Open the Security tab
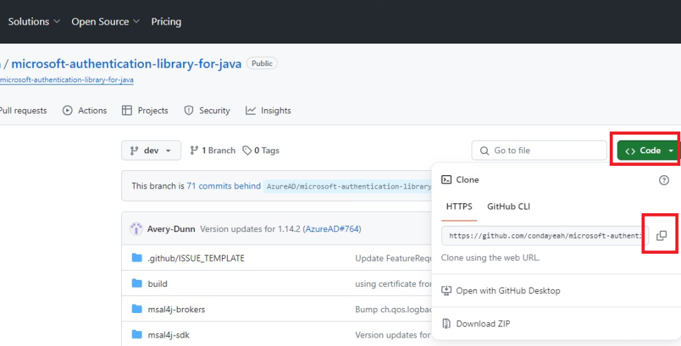 click(207, 110)
